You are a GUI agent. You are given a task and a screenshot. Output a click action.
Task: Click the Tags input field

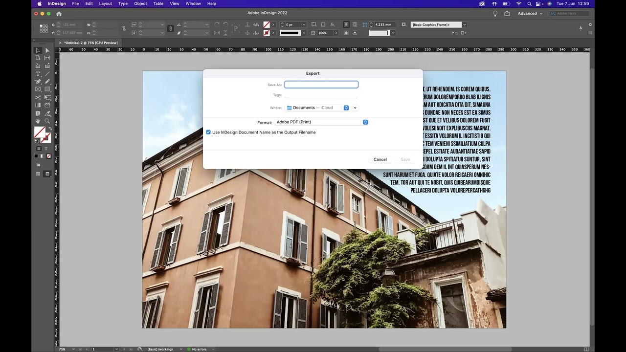coord(321,95)
